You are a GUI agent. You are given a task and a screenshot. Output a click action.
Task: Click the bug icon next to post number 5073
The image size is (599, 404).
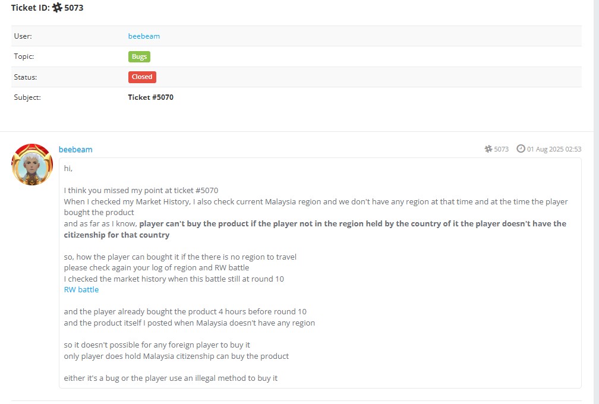[x=488, y=149]
